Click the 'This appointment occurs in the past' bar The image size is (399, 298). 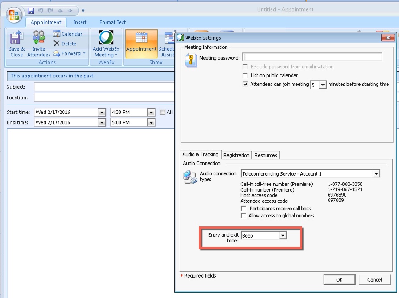(x=91, y=76)
